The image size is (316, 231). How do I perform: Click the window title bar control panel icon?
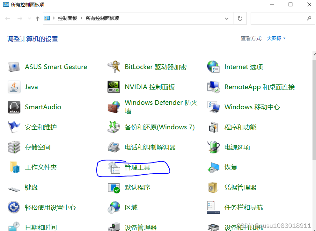pos(6,4)
